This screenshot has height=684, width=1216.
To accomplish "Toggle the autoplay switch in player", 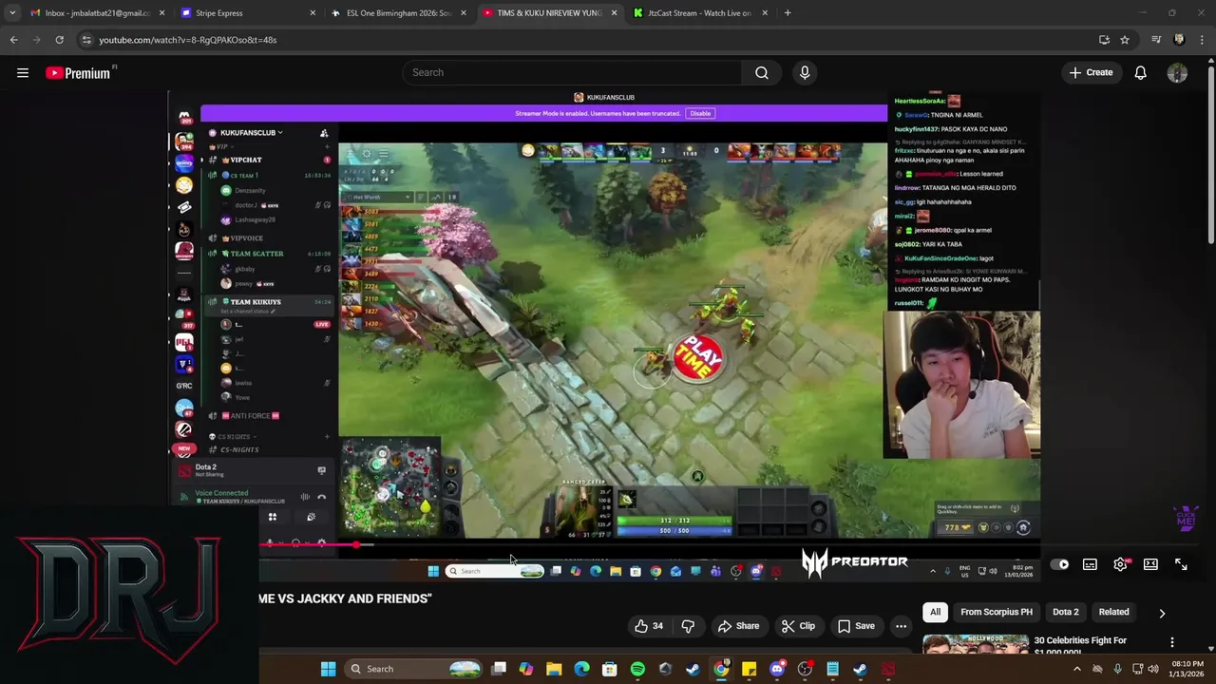I will click(x=1059, y=564).
